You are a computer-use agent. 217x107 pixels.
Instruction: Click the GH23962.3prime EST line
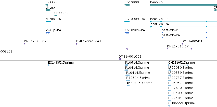[x=178, y=65]
